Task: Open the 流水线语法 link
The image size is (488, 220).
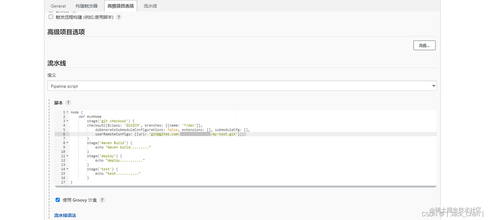Action: 65,215
